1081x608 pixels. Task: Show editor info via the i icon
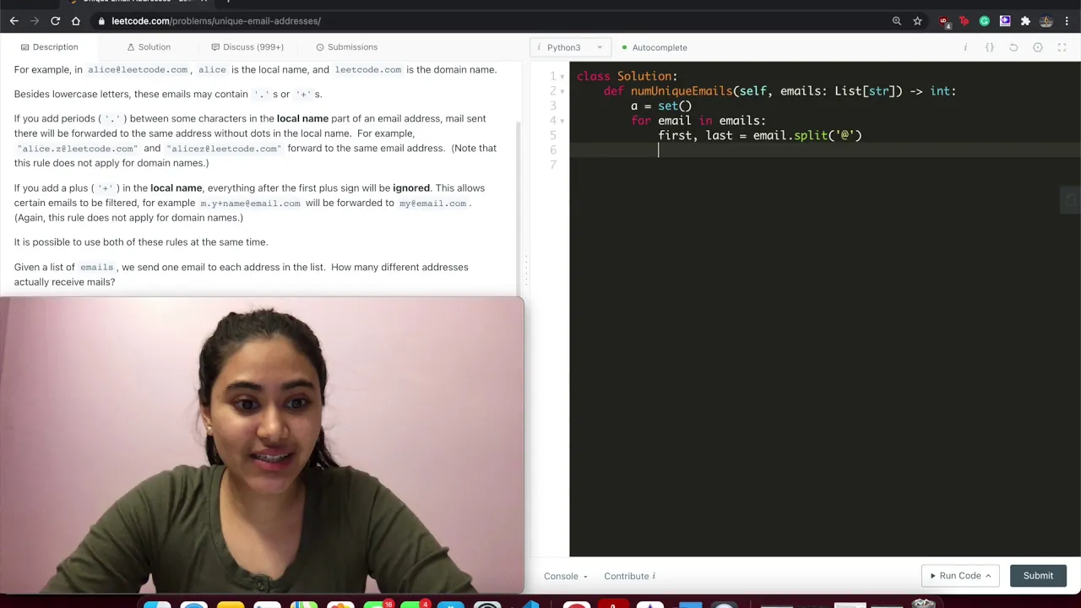(x=965, y=47)
